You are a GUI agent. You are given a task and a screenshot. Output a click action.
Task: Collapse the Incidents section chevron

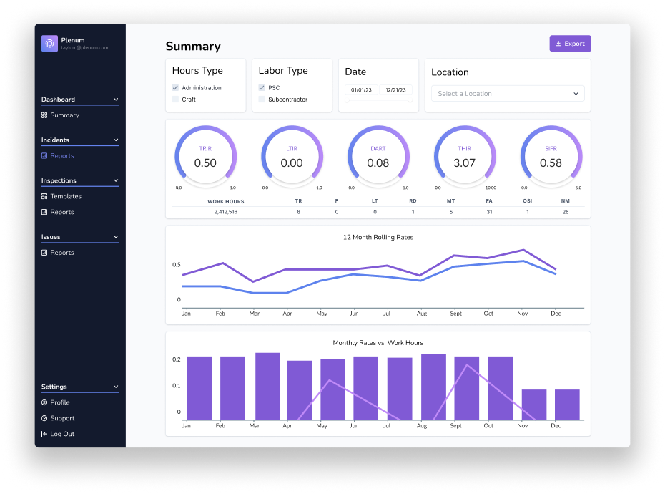pyautogui.click(x=116, y=140)
